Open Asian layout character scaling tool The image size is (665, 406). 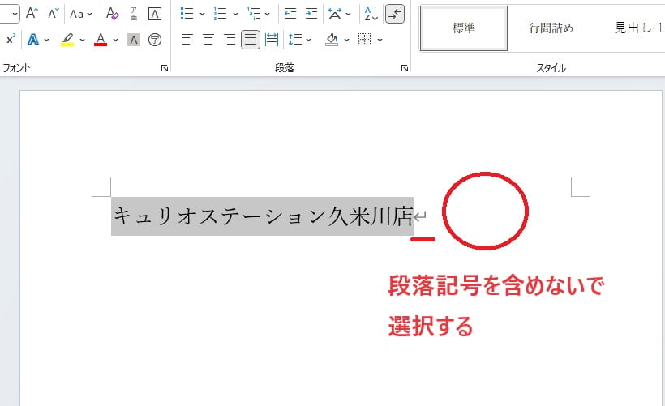point(335,14)
